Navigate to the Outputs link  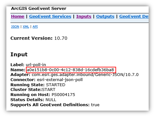point(105,17)
